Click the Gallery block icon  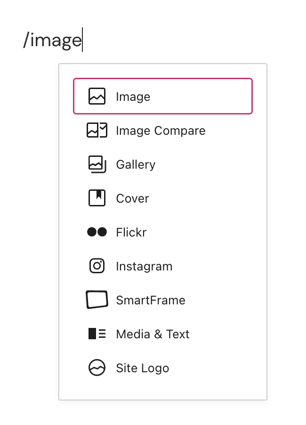[x=97, y=164]
